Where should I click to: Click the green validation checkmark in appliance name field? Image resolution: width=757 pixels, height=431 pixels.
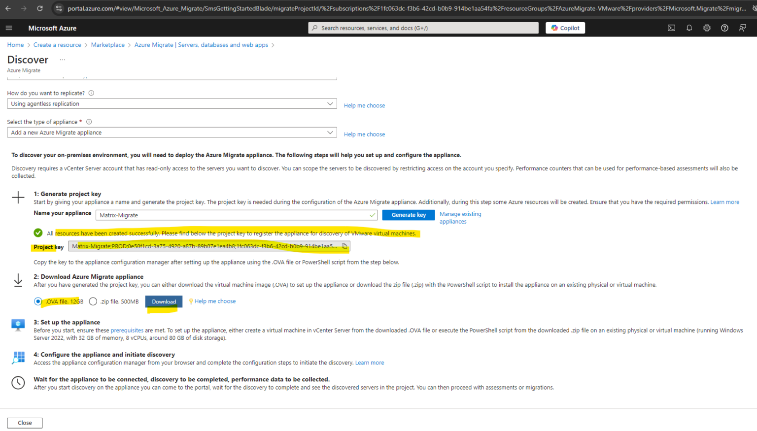point(371,215)
